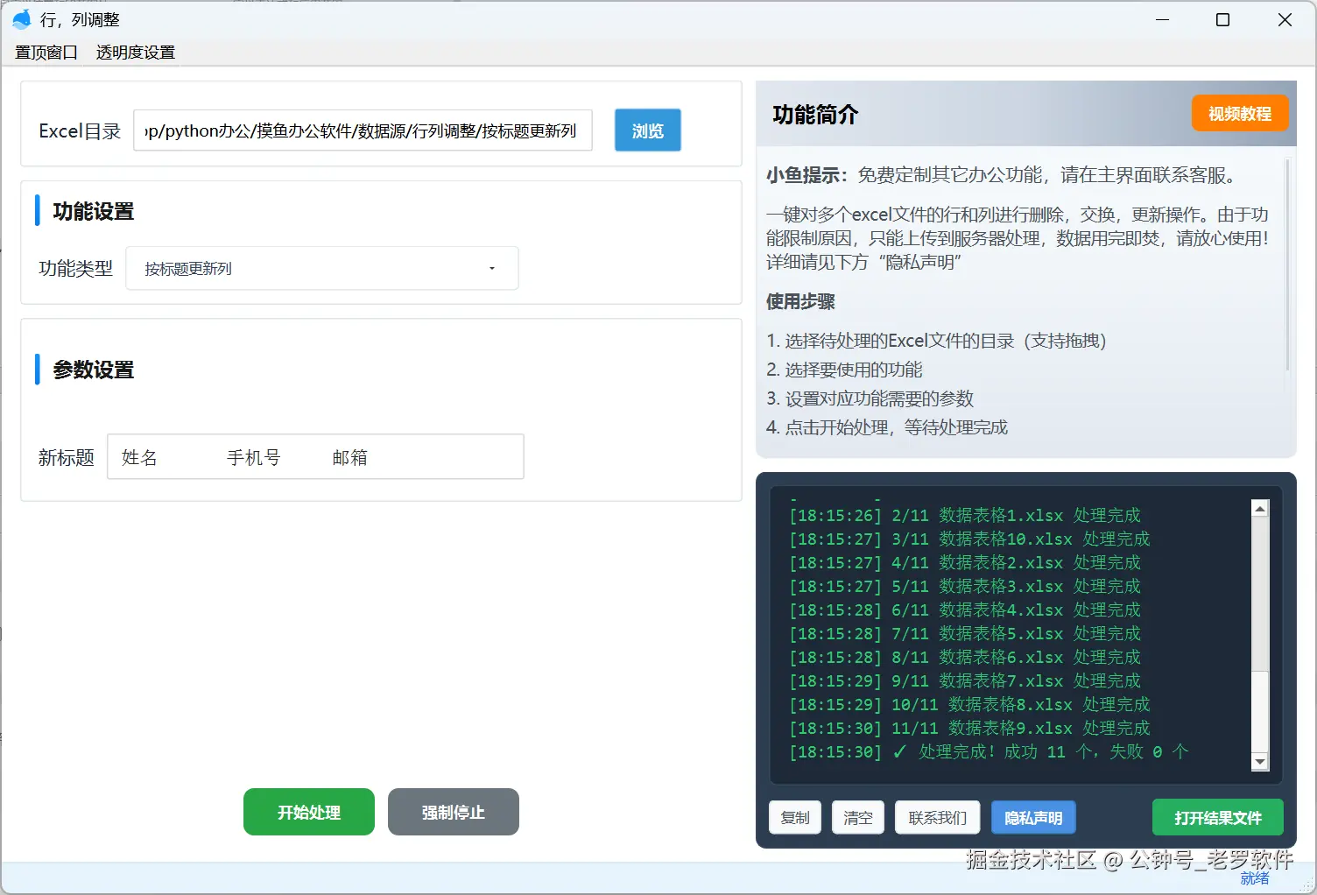Image resolution: width=1317 pixels, height=895 pixels.
Task: Open the orange 视频教程 button
Action: (x=1240, y=114)
